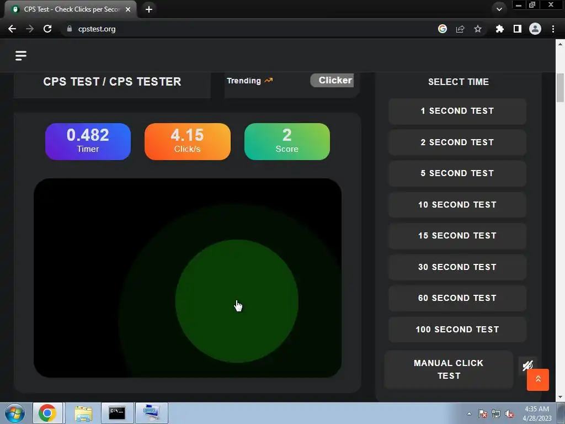Viewport: 565px width, 424px height.
Task: Select the 5 Second Test
Action: coord(457,173)
